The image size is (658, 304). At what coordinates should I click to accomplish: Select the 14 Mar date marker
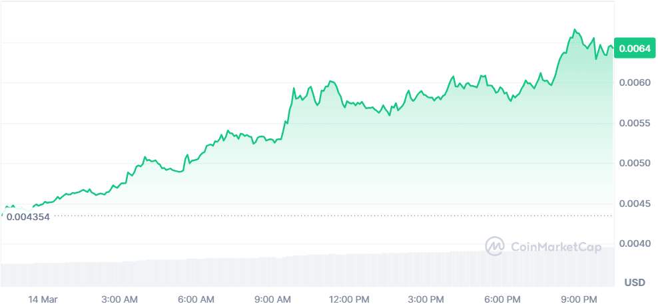pos(42,299)
